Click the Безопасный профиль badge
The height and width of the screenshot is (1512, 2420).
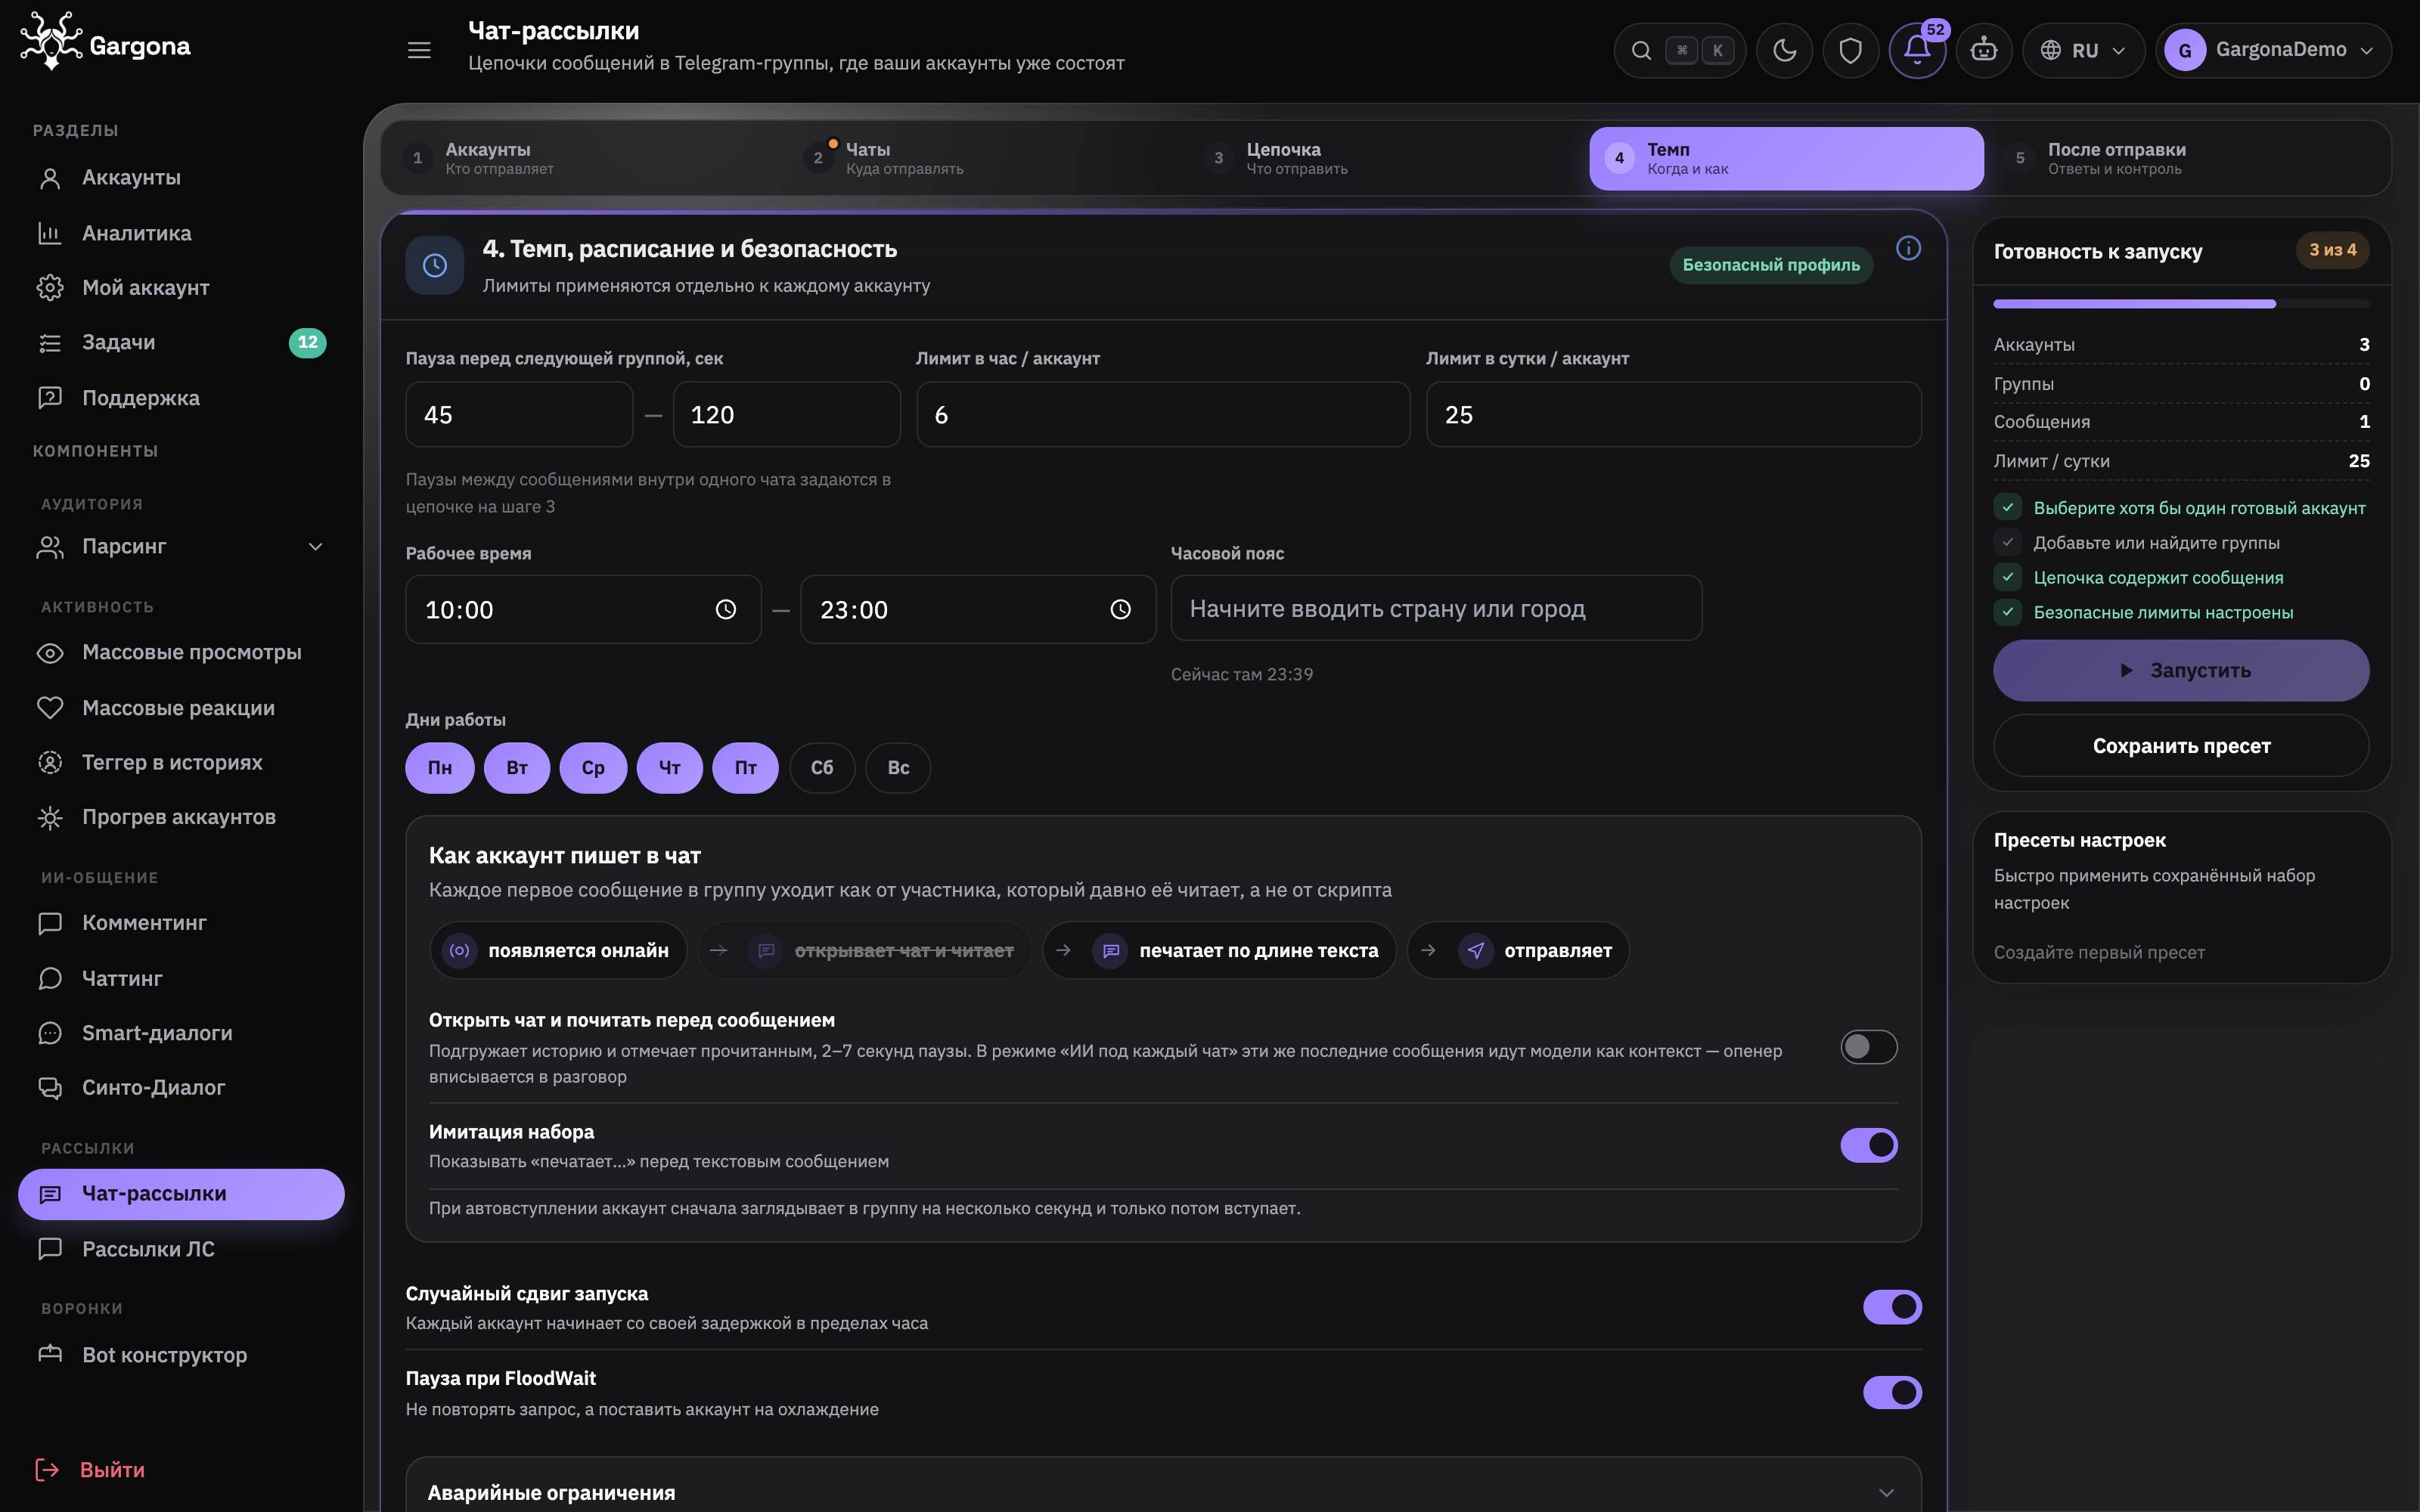point(1771,265)
